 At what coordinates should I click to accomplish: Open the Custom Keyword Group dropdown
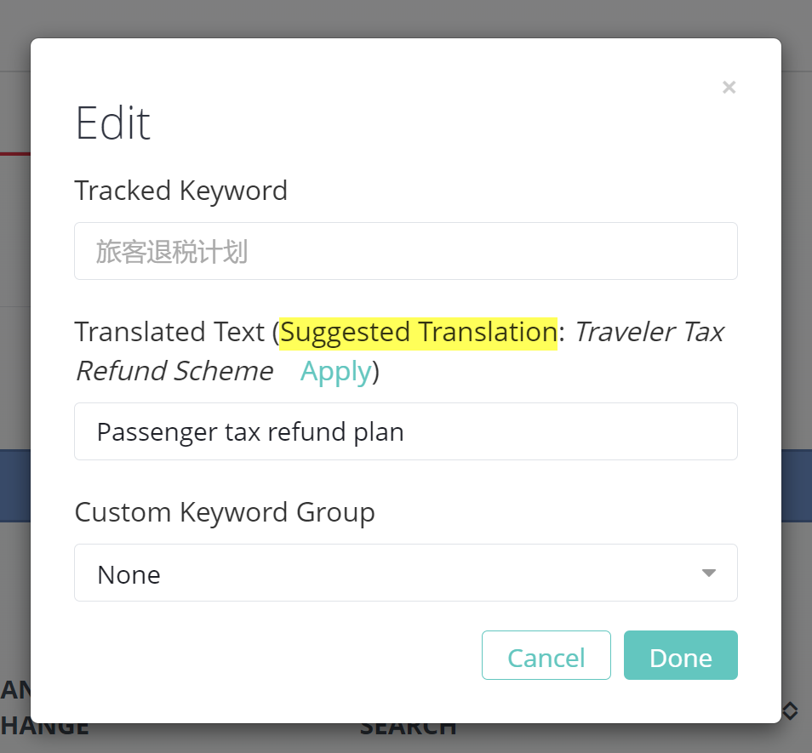405,573
